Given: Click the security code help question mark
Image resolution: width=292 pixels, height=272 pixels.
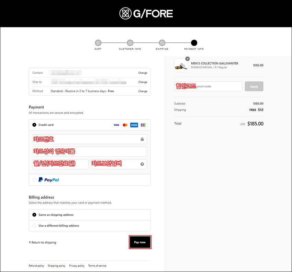Looking at the screenshot, I should pos(142,164).
